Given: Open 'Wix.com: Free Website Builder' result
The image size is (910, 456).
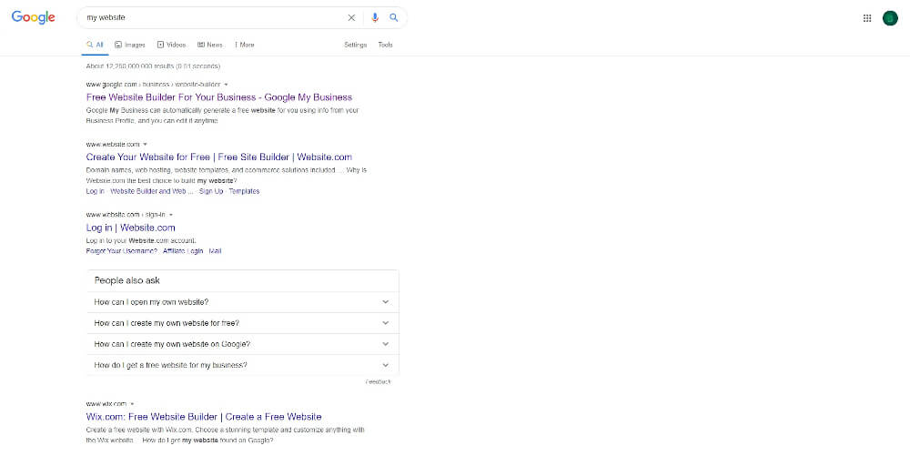Looking at the screenshot, I should coord(204,417).
